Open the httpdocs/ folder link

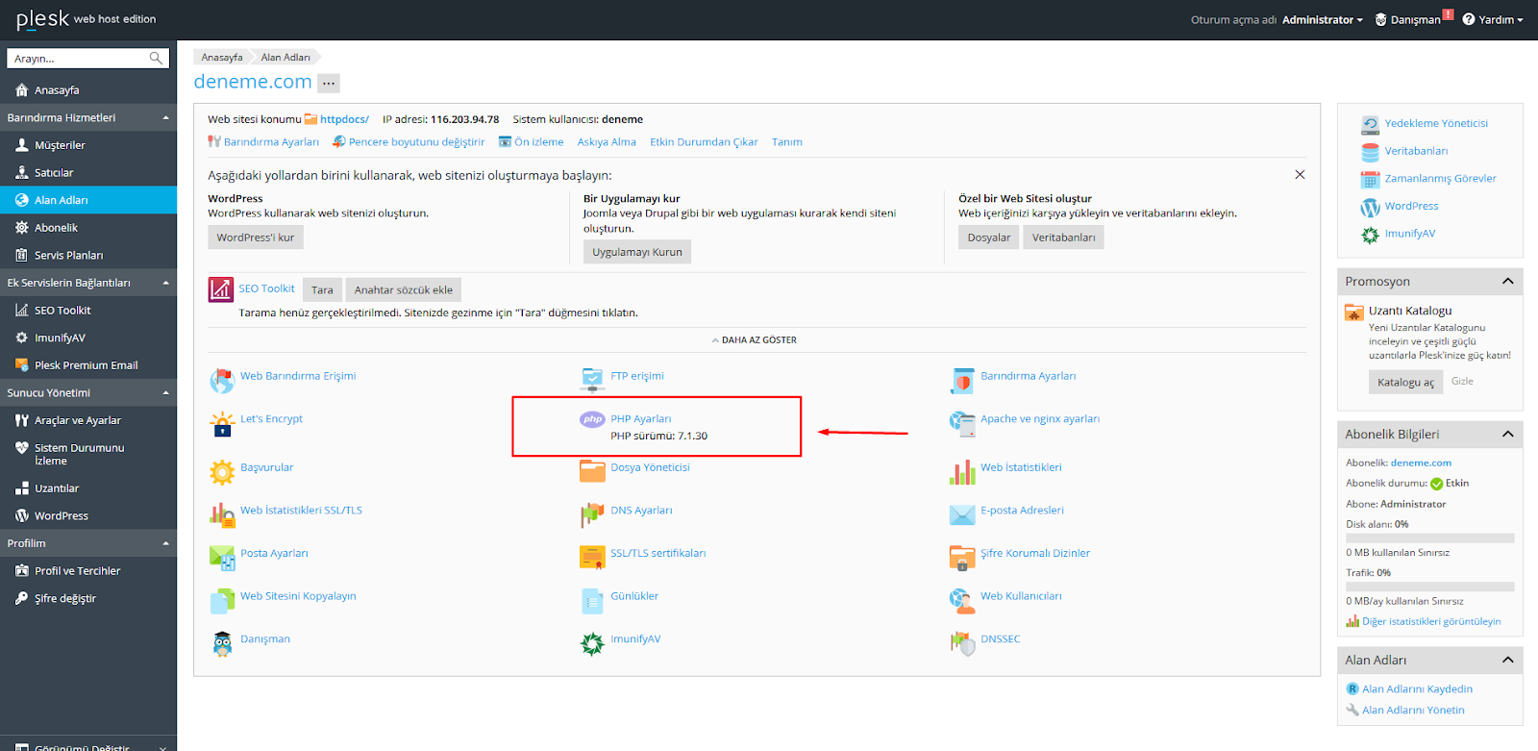coord(344,119)
